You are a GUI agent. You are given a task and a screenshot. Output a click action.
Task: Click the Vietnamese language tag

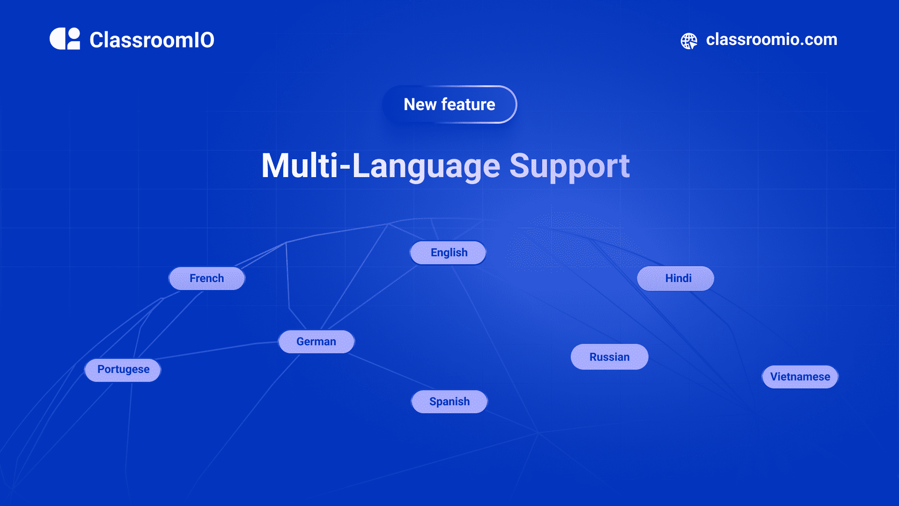tap(799, 376)
